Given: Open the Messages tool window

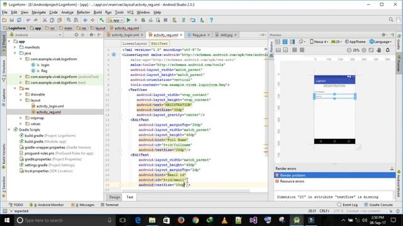Looking at the screenshot, I should pyautogui.click(x=82, y=205).
